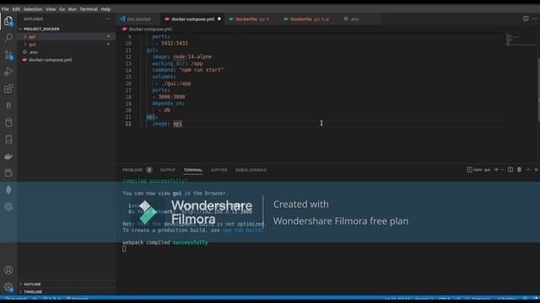The height and width of the screenshot is (303, 540).
Task: Switch to the docker-compose.yml editor tab
Action: [192, 19]
